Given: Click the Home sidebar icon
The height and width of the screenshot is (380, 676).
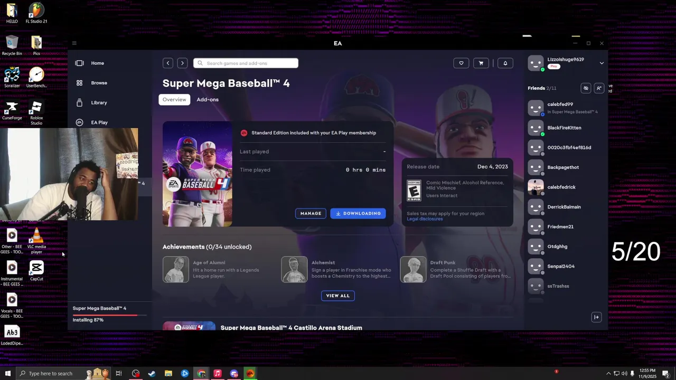Looking at the screenshot, I should pos(79,63).
